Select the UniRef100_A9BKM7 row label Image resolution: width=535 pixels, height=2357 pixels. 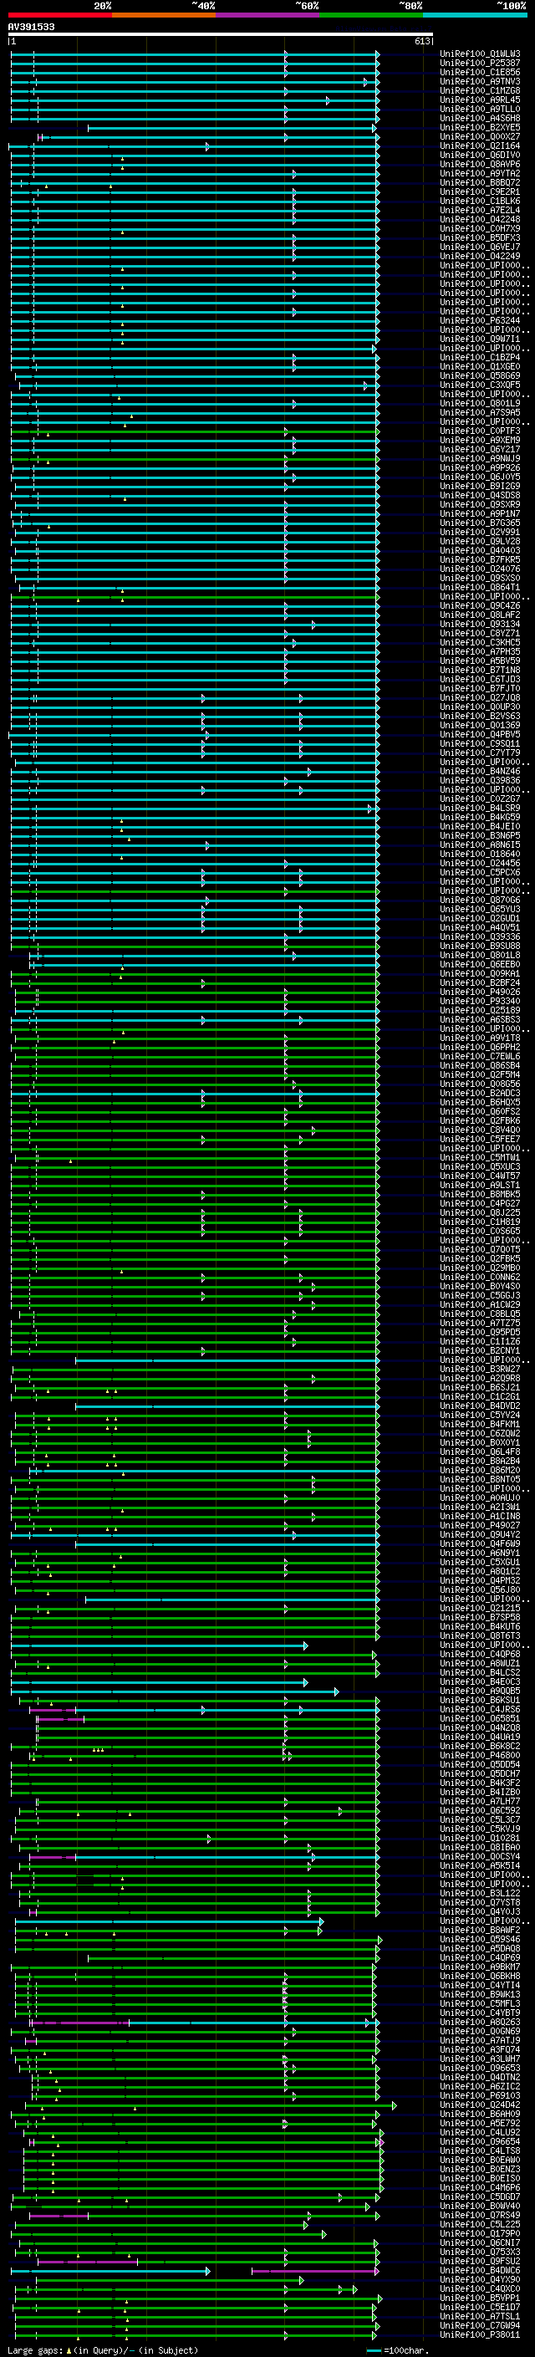point(480,1967)
